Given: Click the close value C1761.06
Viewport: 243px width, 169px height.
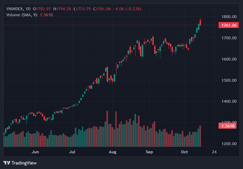Looking at the screenshot, I should (102, 9).
